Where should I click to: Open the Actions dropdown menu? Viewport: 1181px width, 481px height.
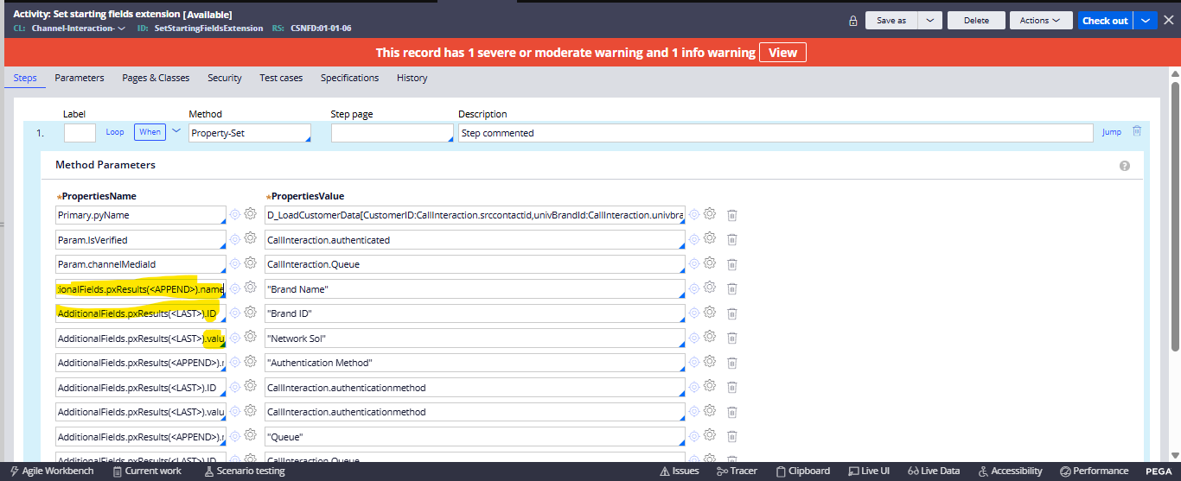coord(1040,21)
